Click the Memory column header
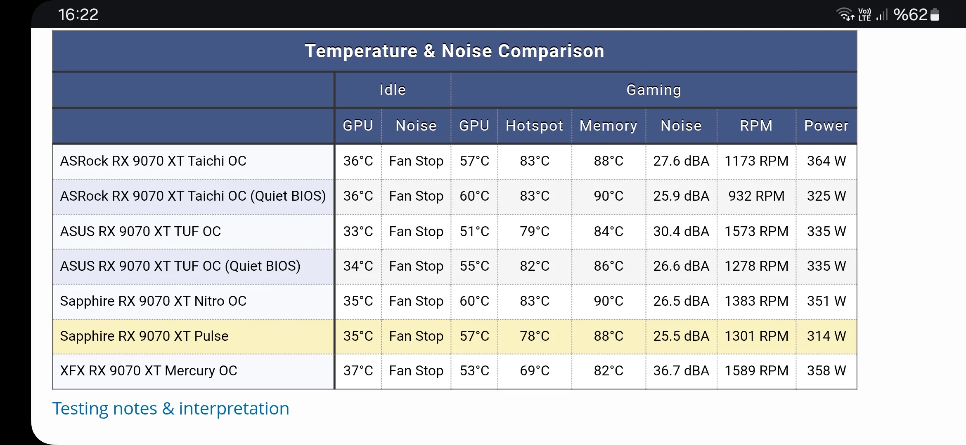This screenshot has height=445, width=966. click(608, 126)
